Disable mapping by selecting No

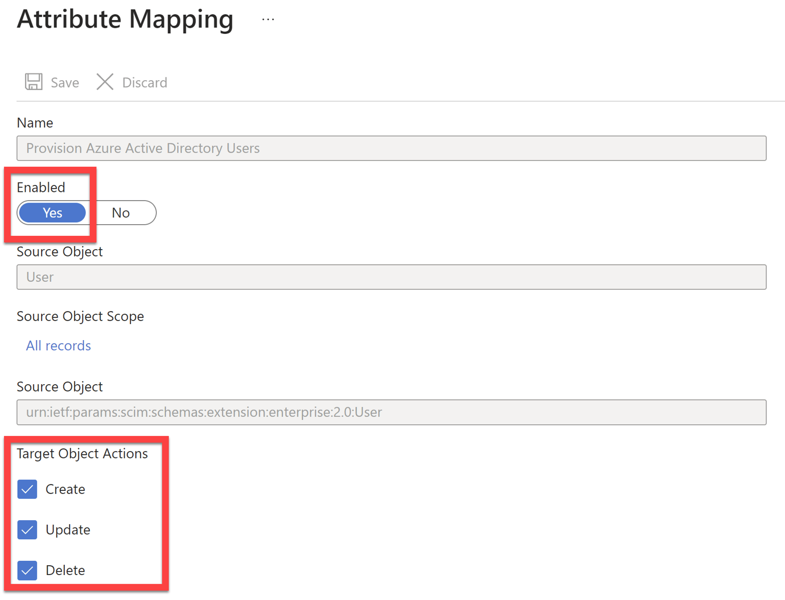pos(120,212)
